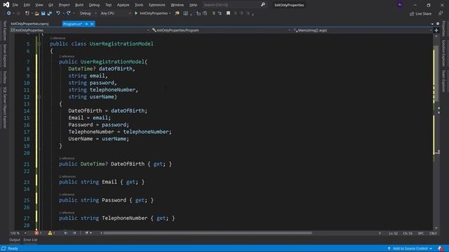Open the SQL Server Object Explorer side tab

point(5,108)
